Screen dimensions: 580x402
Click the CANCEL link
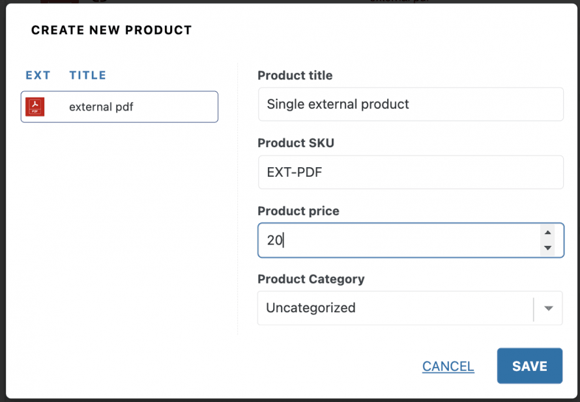448,366
